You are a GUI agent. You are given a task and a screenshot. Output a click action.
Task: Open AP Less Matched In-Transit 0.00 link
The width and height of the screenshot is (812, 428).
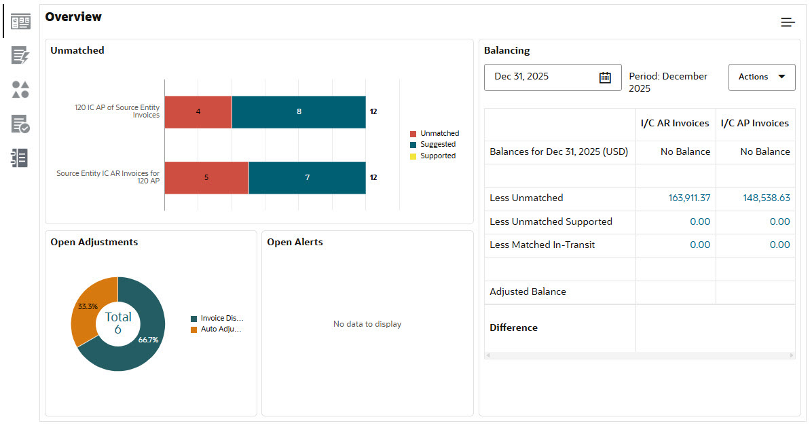(779, 245)
